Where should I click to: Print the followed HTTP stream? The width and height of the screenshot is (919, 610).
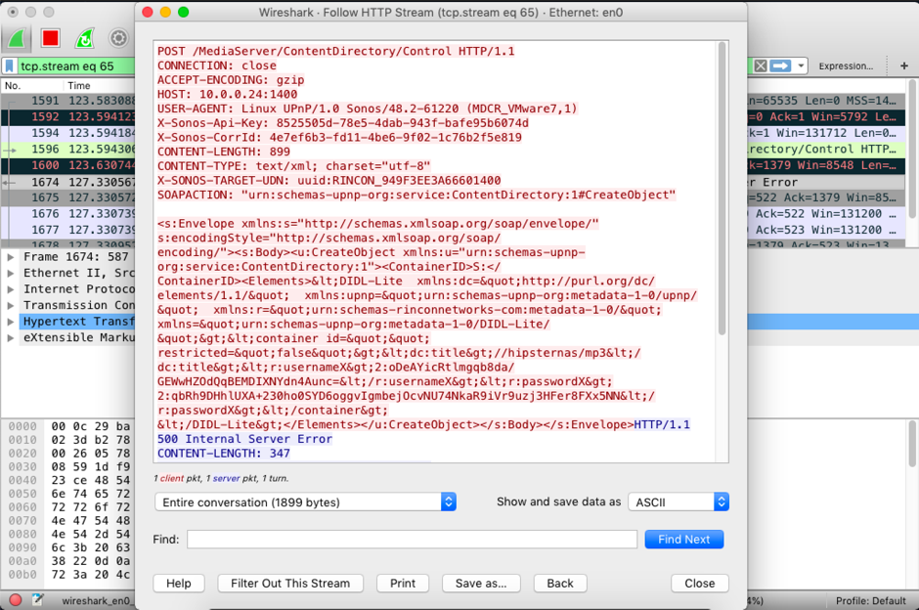pyautogui.click(x=403, y=583)
